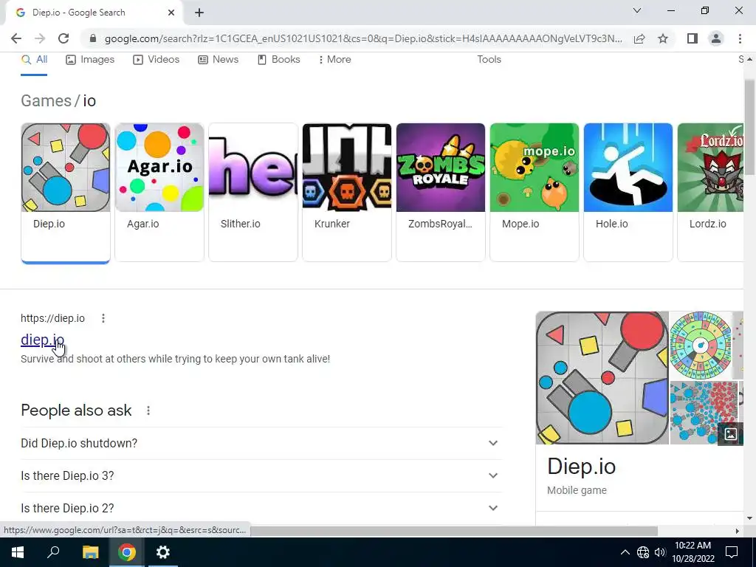
Task: Open the Chrome three-dot menu
Action: pyautogui.click(x=740, y=38)
